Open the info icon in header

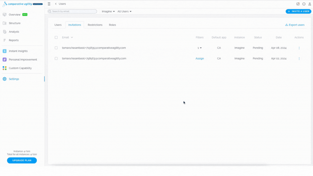304,4
